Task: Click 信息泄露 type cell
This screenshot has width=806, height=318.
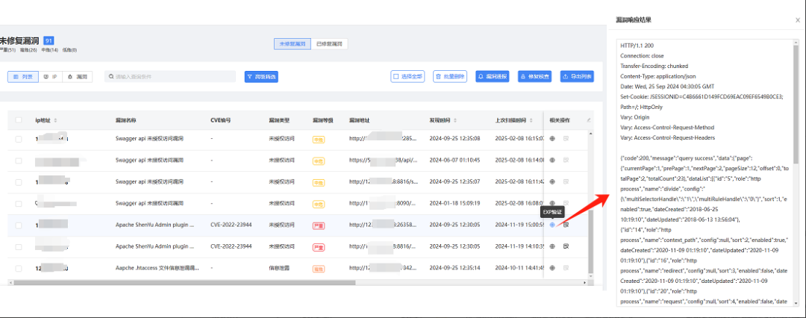Action: tap(280, 268)
